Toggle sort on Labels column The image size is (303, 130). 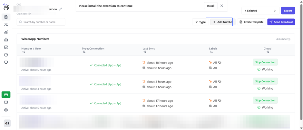click(x=211, y=52)
